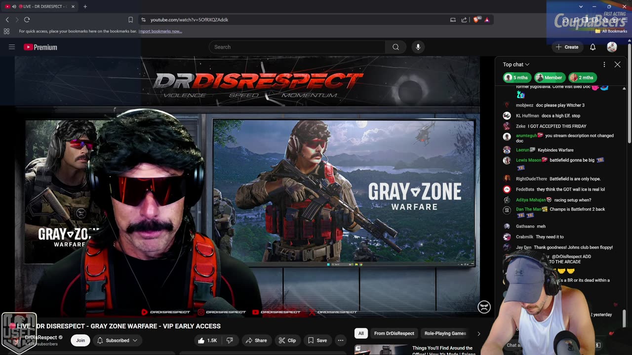Click the 2 mths member chip
Viewport: 632px width, 355px height.
[x=582, y=77]
